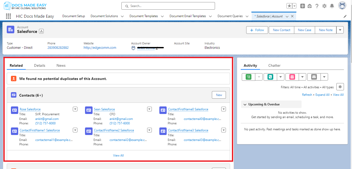Click the contact icon beside Sean Salesforce

(x=89, y=110)
